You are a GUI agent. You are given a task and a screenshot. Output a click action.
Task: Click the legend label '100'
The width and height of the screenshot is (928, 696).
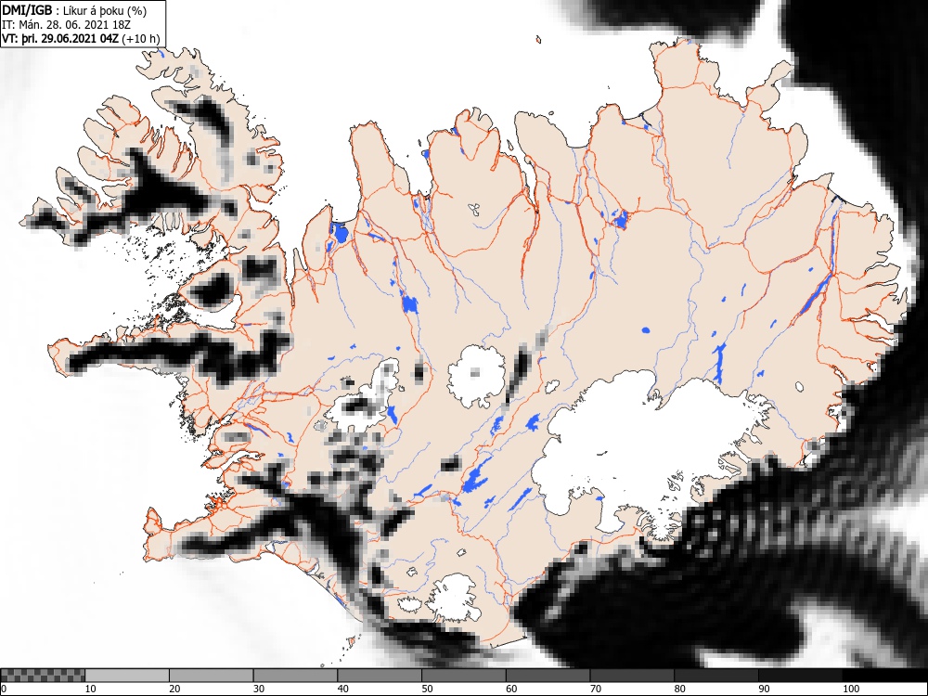click(x=850, y=689)
